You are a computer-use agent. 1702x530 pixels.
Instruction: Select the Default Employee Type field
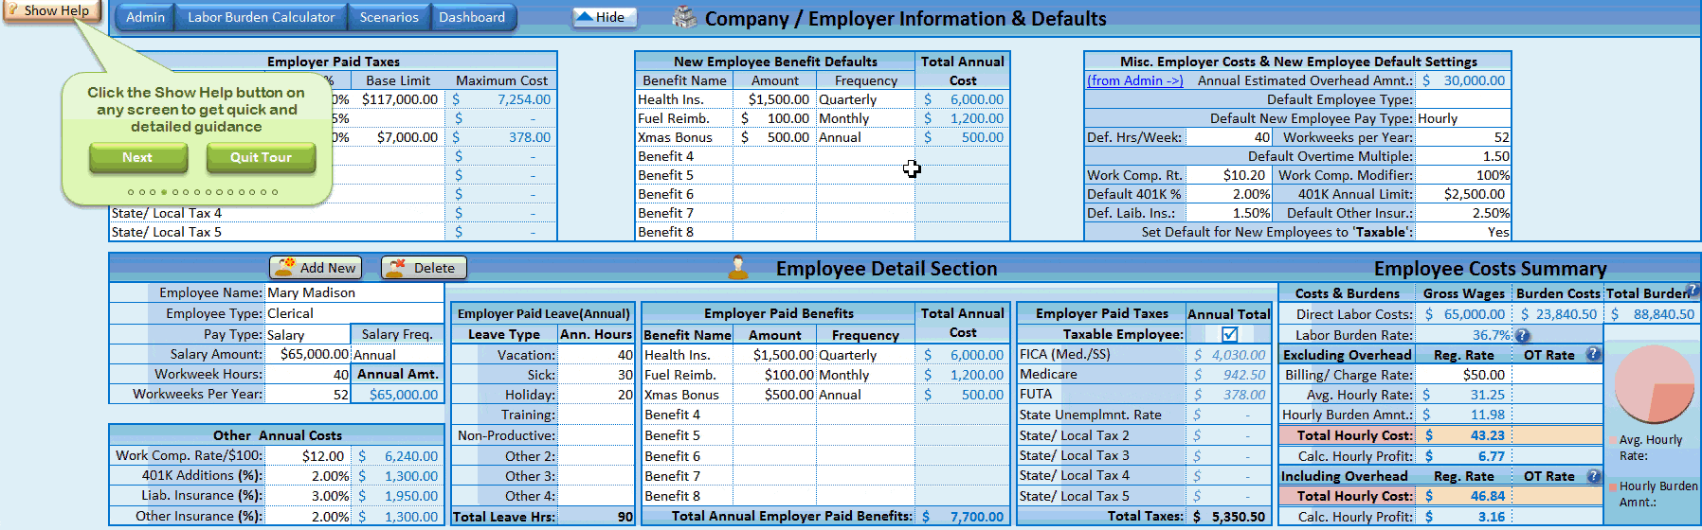point(1463,99)
